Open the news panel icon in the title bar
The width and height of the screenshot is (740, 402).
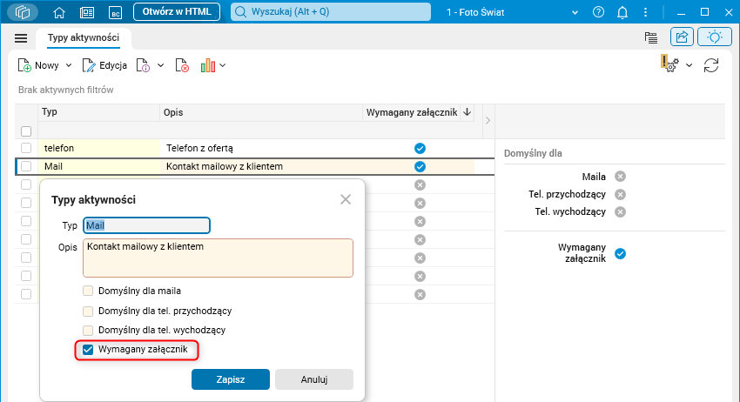(87, 12)
